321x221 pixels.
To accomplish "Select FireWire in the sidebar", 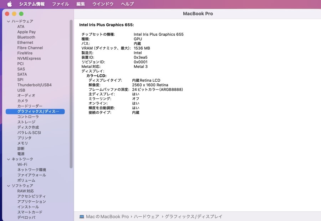I will [x=25, y=53].
